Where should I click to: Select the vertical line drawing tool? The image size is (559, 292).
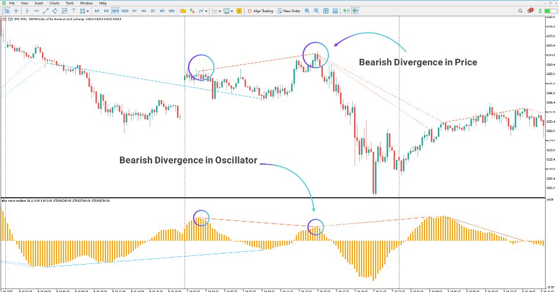[x=27, y=11]
